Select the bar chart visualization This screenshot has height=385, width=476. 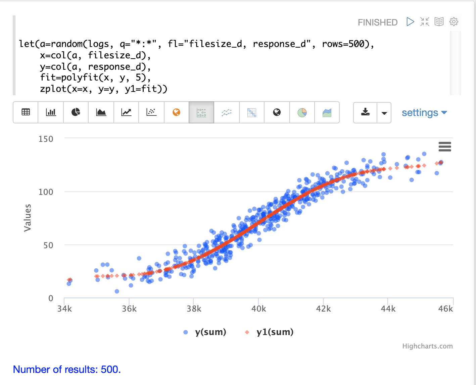pos(51,112)
